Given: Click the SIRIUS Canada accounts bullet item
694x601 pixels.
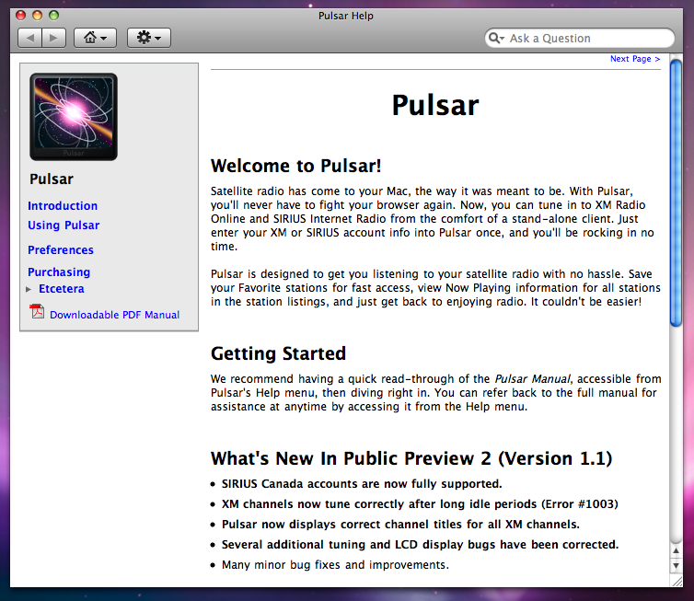Looking at the screenshot, I should (362, 484).
